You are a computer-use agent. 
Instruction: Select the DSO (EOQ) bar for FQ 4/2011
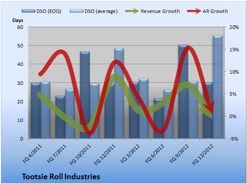[x=36, y=111]
